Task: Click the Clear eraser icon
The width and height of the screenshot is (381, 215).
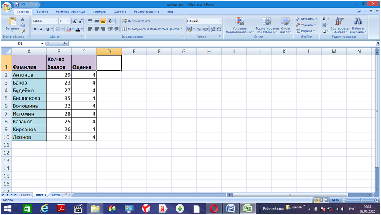Action: tap(324, 31)
